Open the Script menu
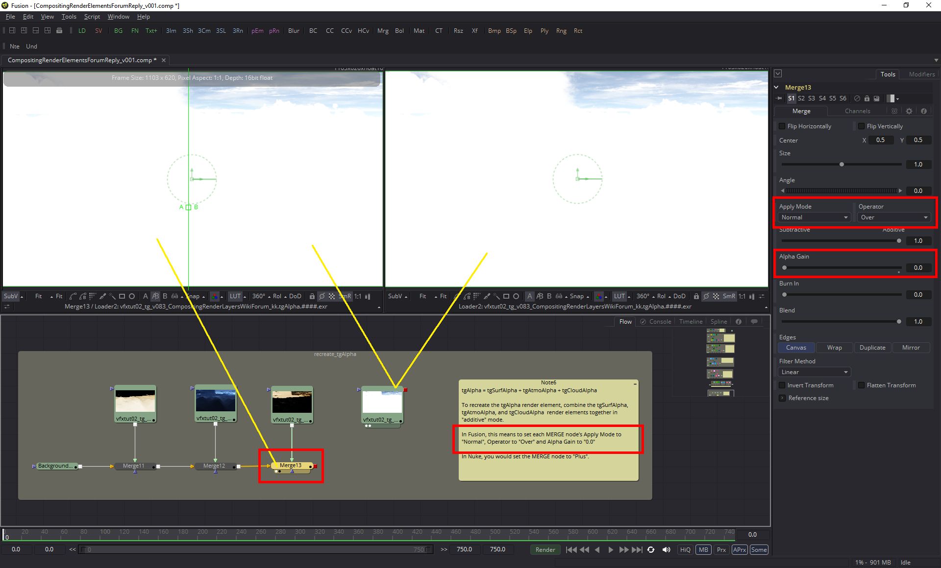 [92, 17]
